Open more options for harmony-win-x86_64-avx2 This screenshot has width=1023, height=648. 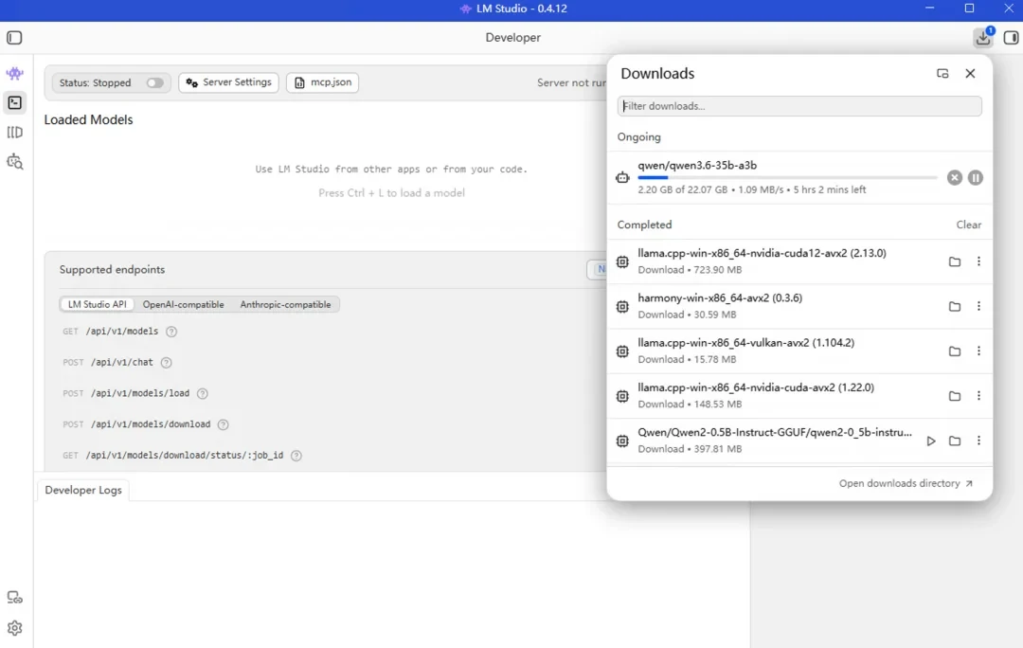pyautogui.click(x=978, y=306)
